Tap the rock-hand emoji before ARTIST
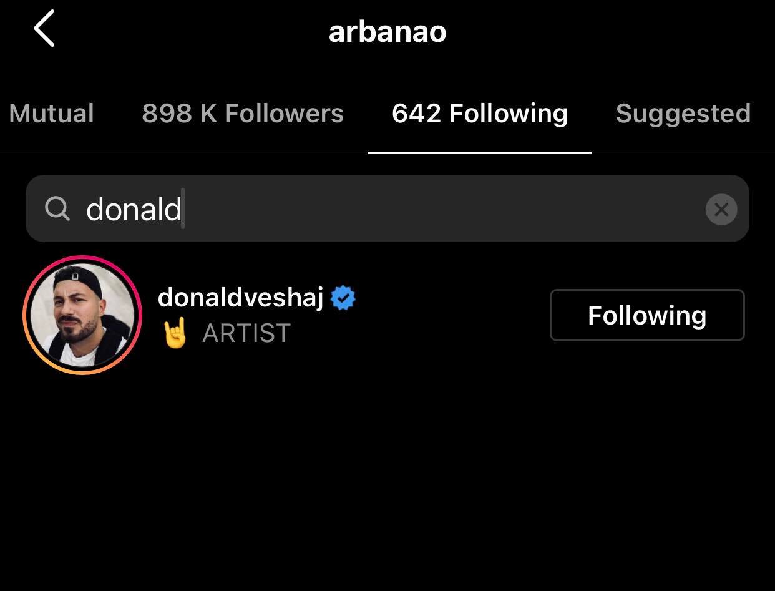 pyautogui.click(x=175, y=333)
